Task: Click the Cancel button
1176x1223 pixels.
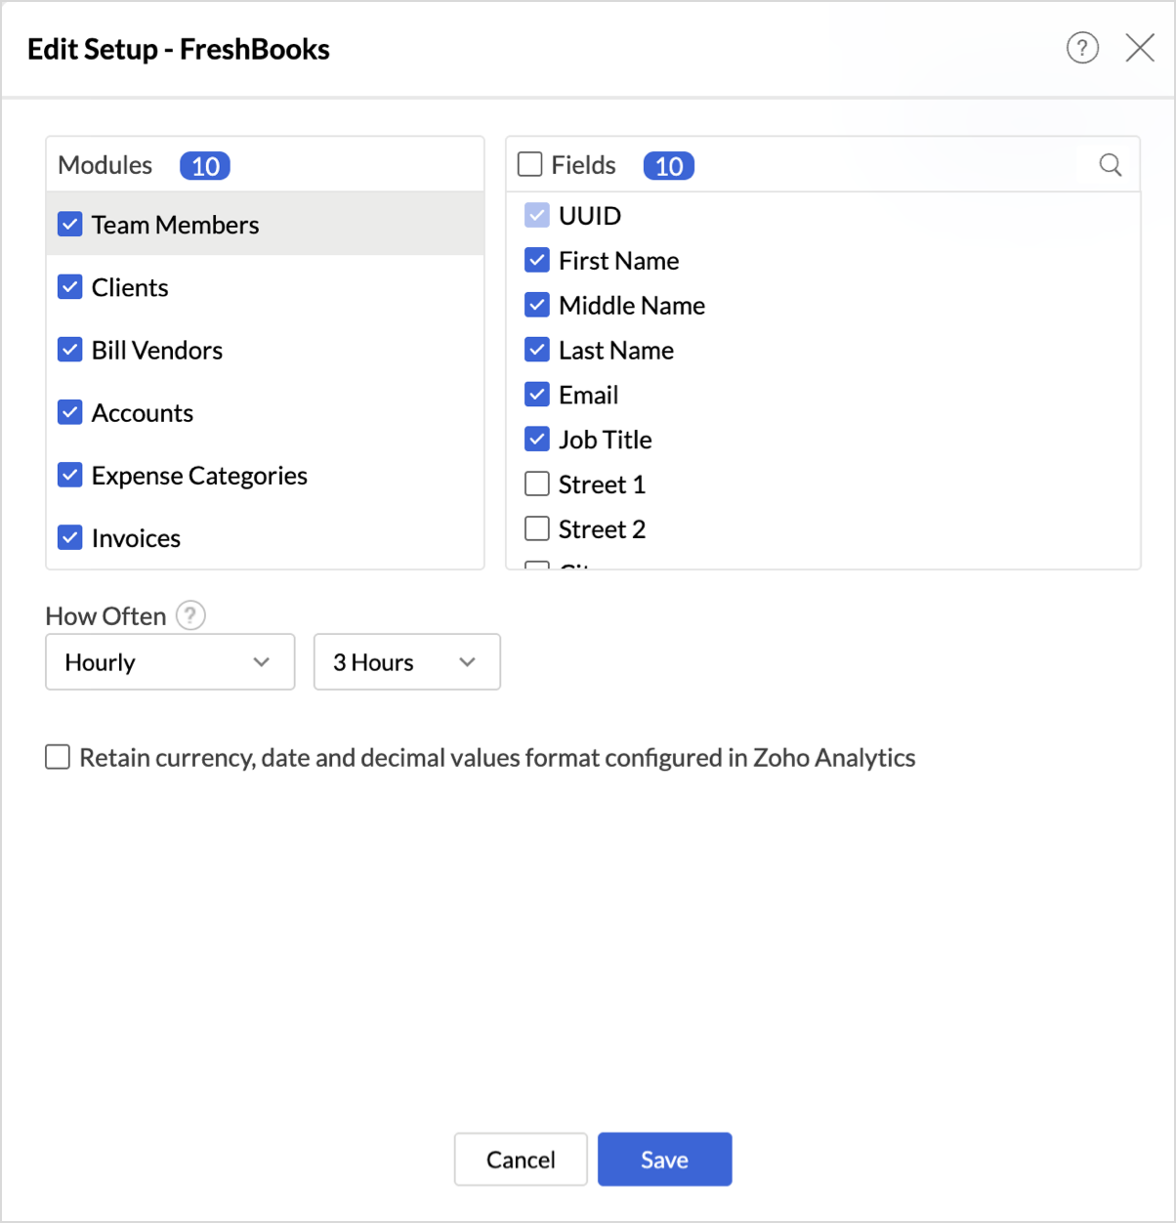Action: click(x=521, y=1160)
